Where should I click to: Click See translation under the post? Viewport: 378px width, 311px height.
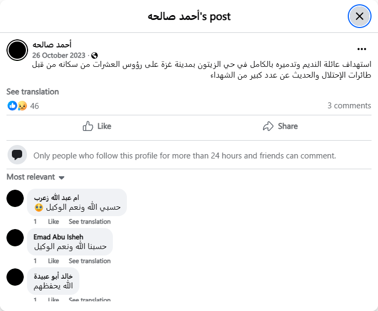(x=32, y=92)
